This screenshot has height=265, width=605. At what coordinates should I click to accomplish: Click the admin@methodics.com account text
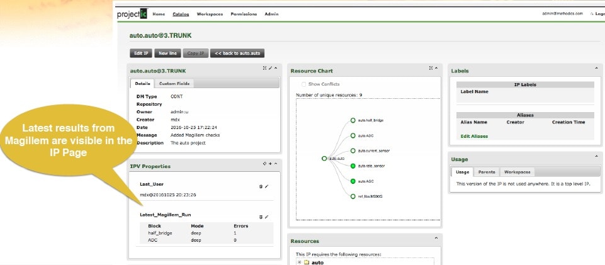click(563, 13)
